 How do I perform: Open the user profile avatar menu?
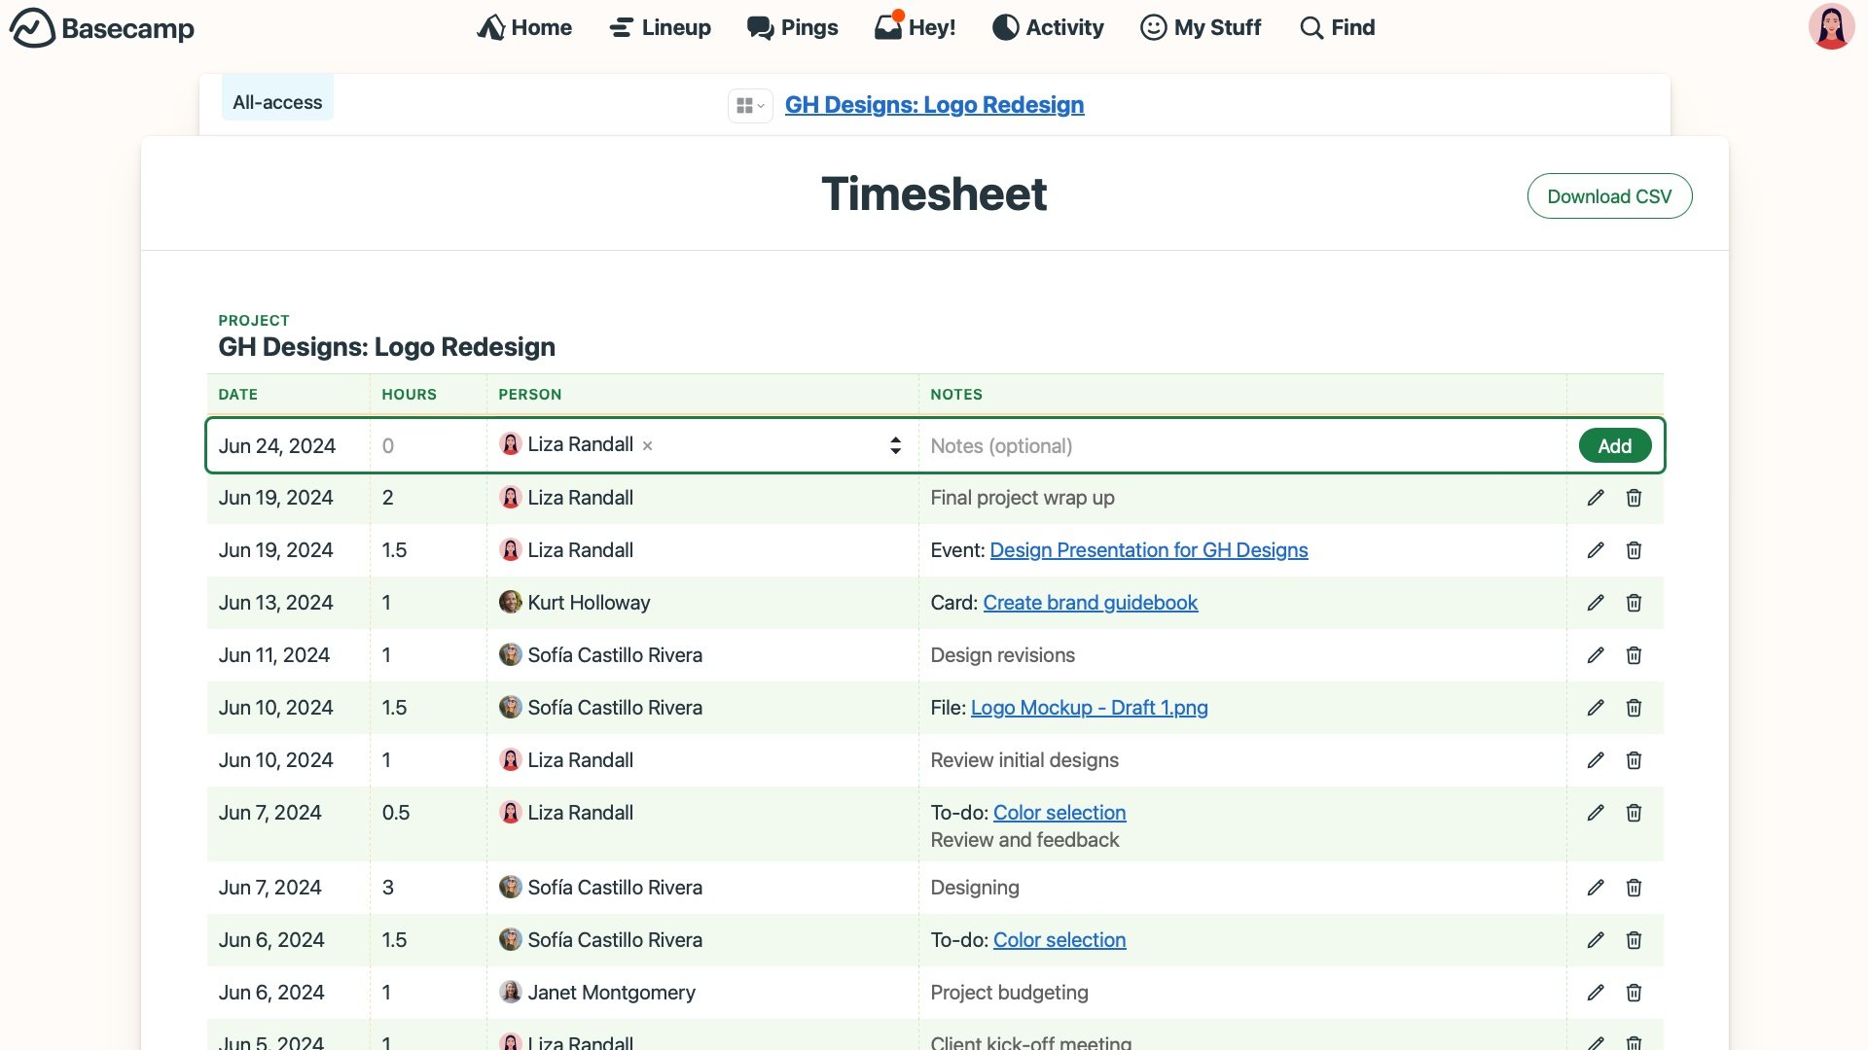tap(1831, 26)
